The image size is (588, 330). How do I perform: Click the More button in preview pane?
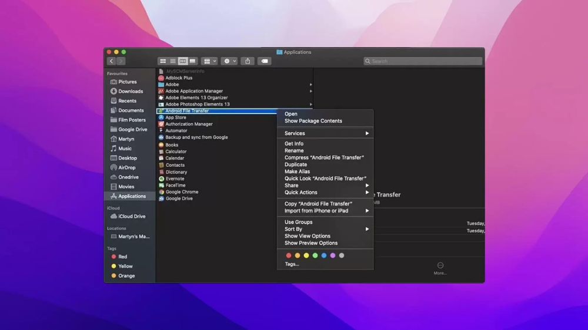[x=440, y=268]
